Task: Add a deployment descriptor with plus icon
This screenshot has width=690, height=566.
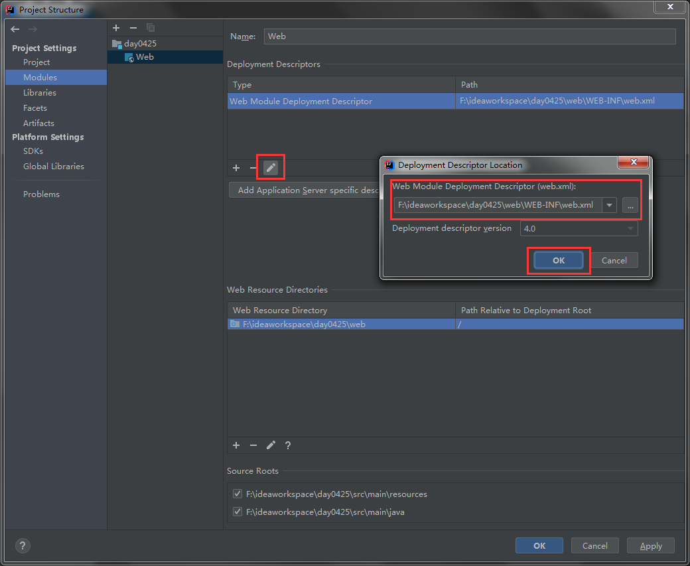Action: pos(236,168)
